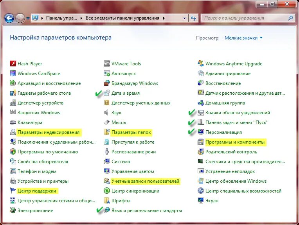
Task: Open the Подключения к удаленным рабоч... link
Action: click(x=56, y=142)
